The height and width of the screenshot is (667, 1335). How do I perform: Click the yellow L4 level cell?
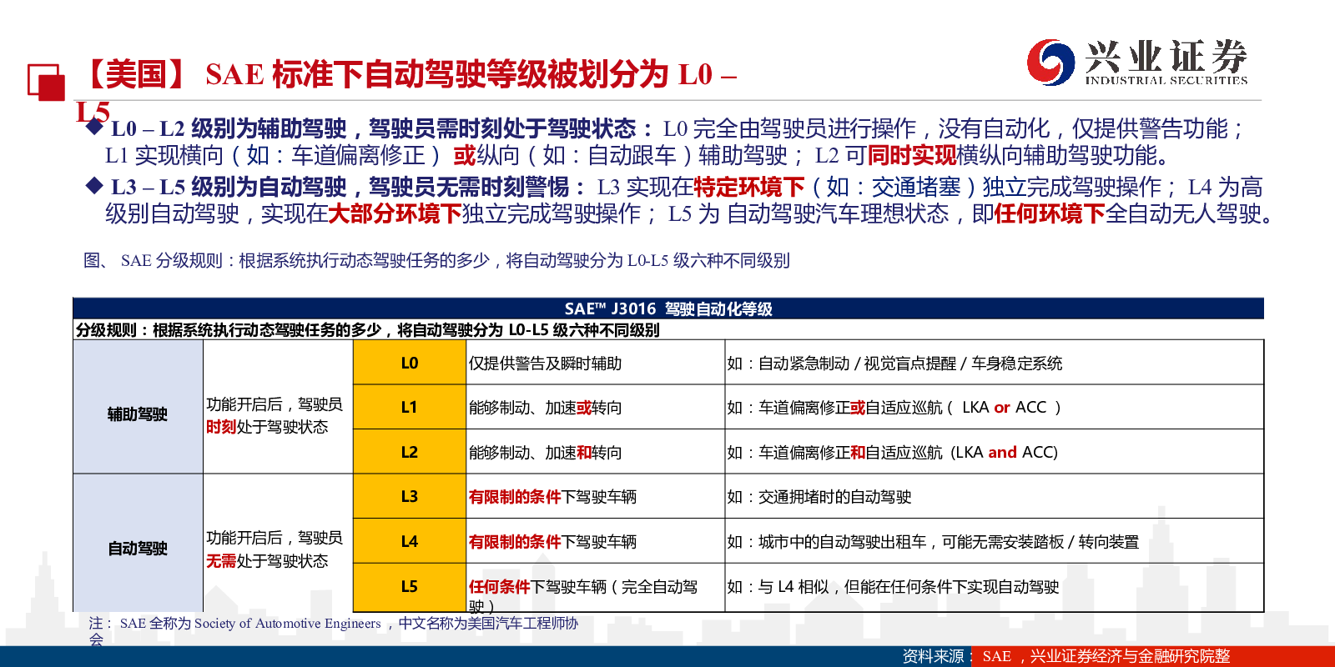point(410,541)
